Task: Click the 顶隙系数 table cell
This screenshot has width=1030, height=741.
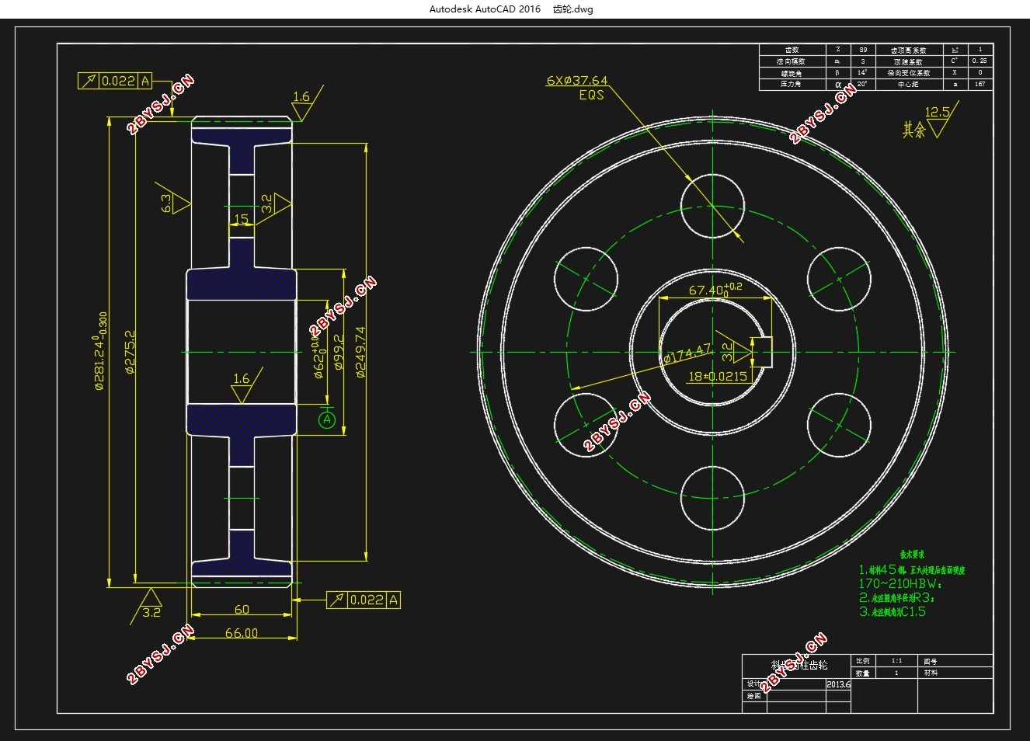Action: tap(909, 61)
